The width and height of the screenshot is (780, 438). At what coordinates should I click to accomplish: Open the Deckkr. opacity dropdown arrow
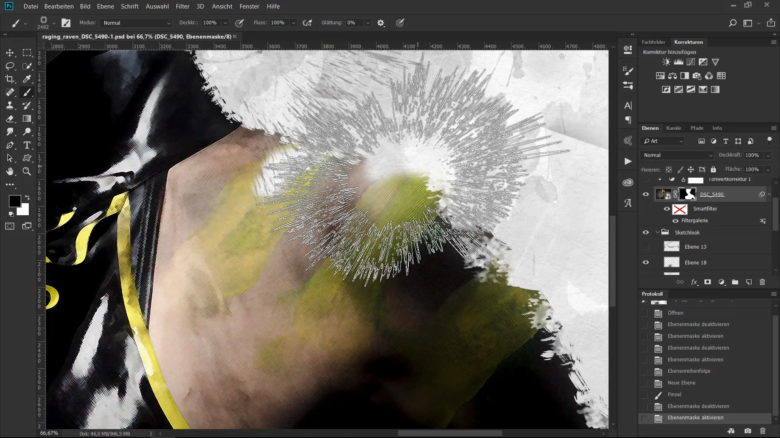[x=225, y=23]
